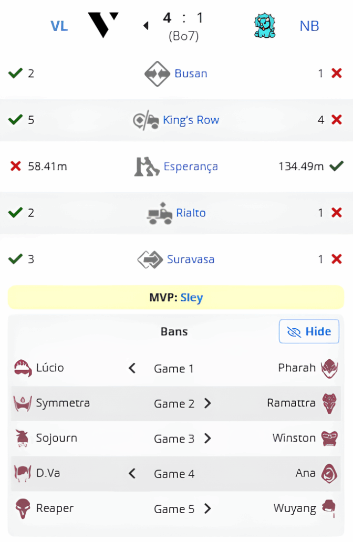The height and width of the screenshot is (542, 353).
Task: Open MVP player Sley's page
Action: pyautogui.click(x=192, y=298)
